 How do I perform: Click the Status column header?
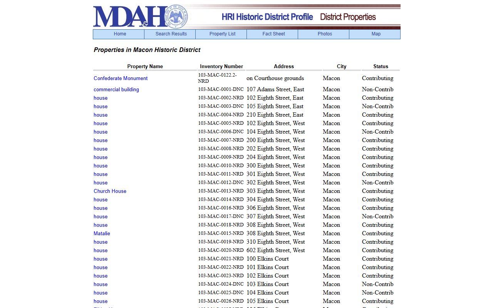click(x=381, y=66)
